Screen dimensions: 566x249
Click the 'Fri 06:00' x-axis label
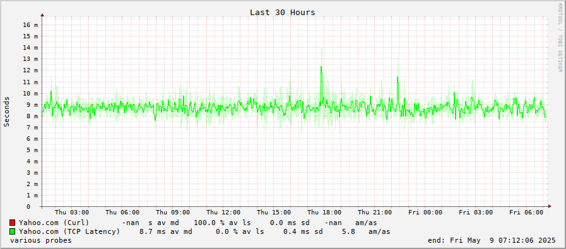pos(526,213)
